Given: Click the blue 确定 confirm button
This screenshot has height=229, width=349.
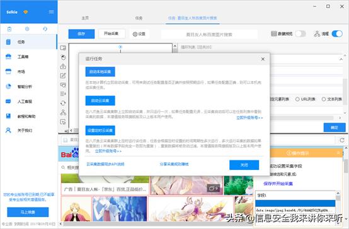Looking at the screenshot, I should click(335, 128).
